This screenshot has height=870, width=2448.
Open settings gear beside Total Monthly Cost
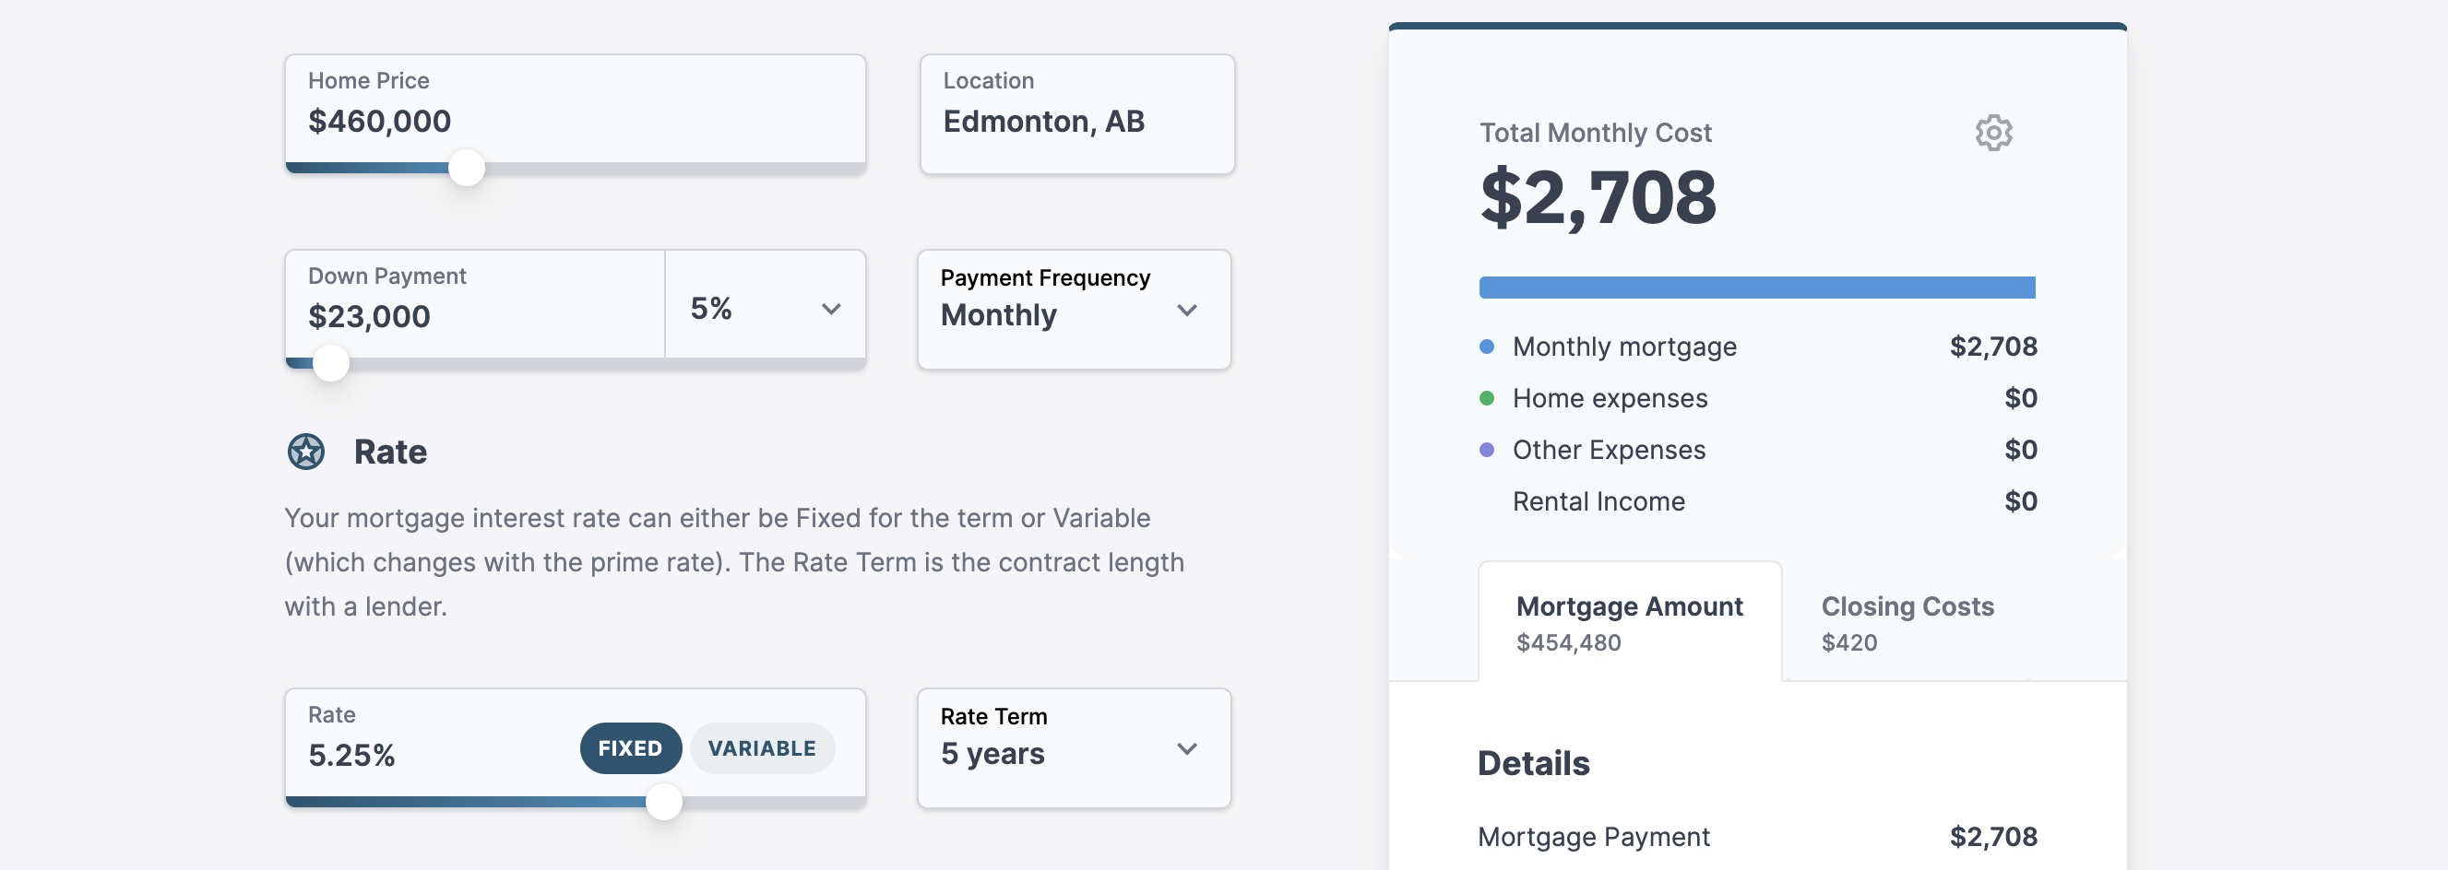pos(1992,132)
